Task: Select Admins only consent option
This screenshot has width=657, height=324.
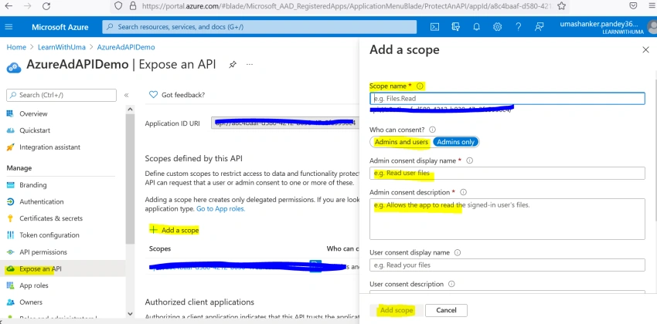Action: (x=455, y=142)
